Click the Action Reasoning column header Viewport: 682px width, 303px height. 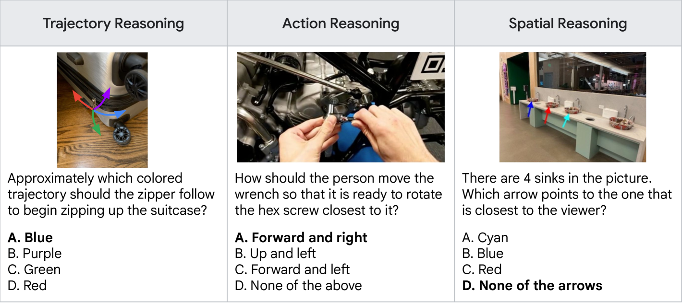click(341, 23)
